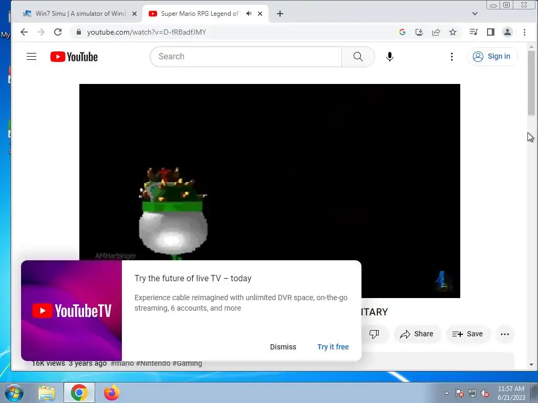Open new browser tab
This screenshot has width=538, height=403.
280,14
